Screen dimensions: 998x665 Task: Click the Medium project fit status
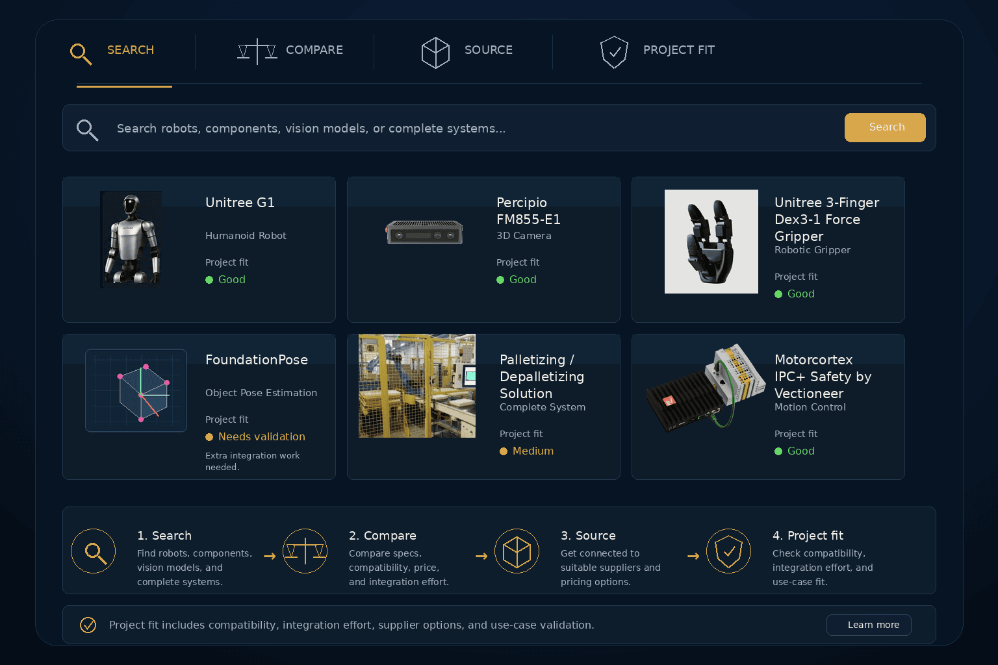coord(533,451)
